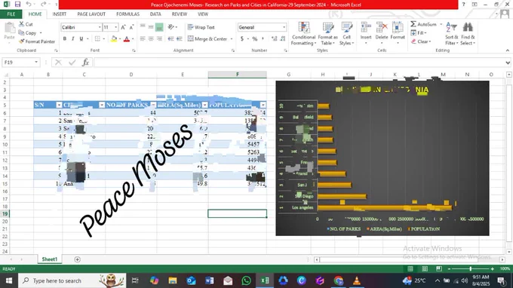Screen dimensions: 513x288
Task: Click the Redo arrow icon
Action: [43, 5]
